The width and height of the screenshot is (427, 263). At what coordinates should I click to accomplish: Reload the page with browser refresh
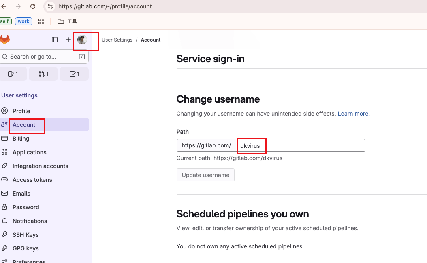click(x=33, y=6)
